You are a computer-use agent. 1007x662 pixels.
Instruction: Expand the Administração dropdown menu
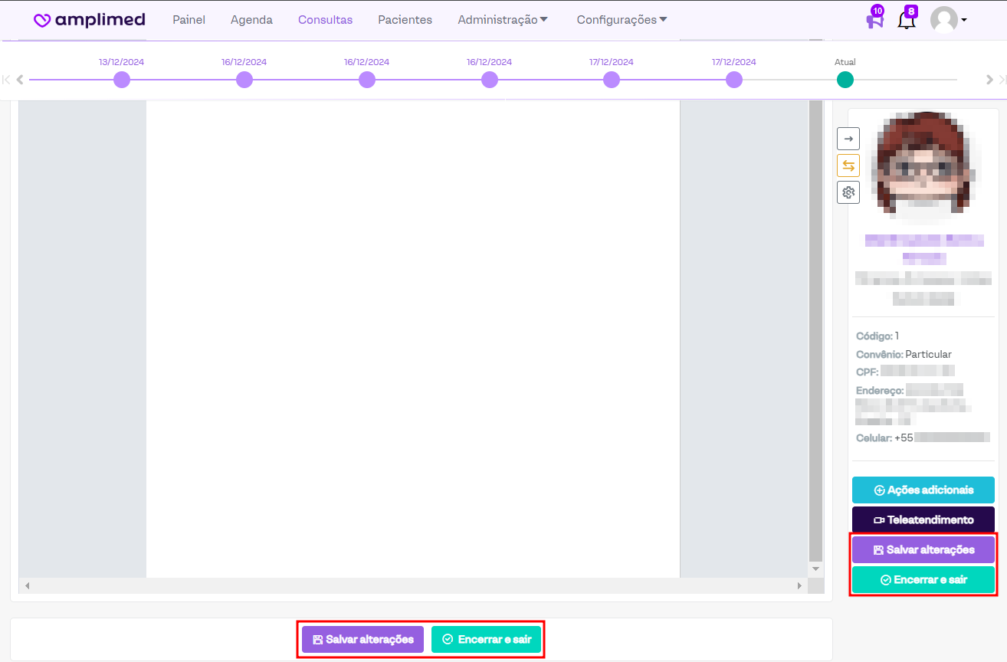[503, 20]
